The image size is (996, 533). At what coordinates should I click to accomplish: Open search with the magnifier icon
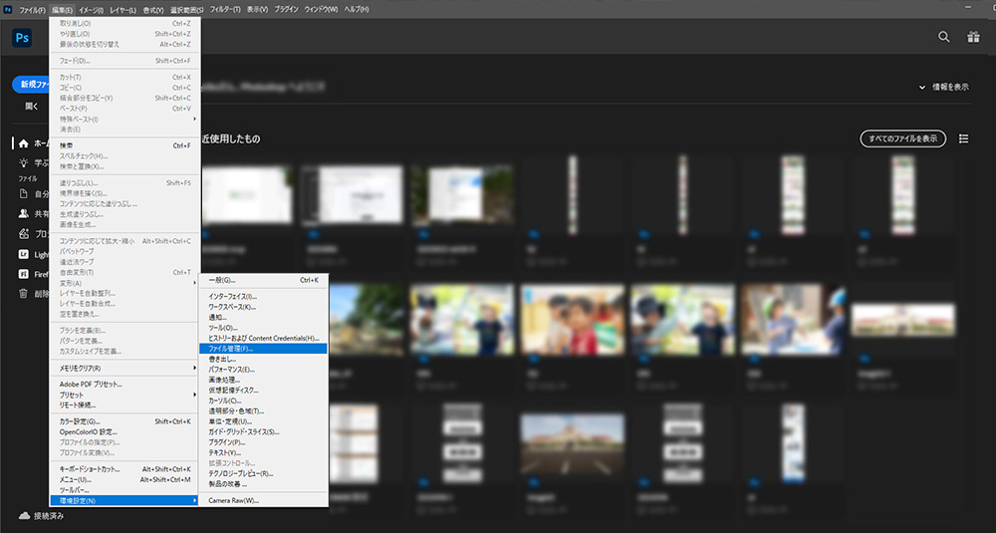944,37
